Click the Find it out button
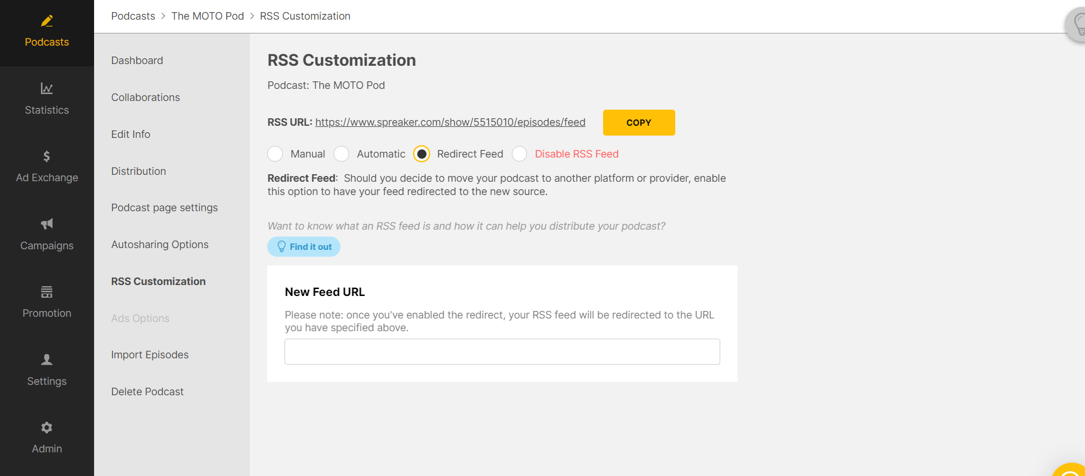 (304, 247)
